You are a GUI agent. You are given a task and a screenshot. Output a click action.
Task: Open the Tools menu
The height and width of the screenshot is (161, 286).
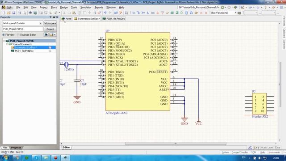click(x=74, y=7)
